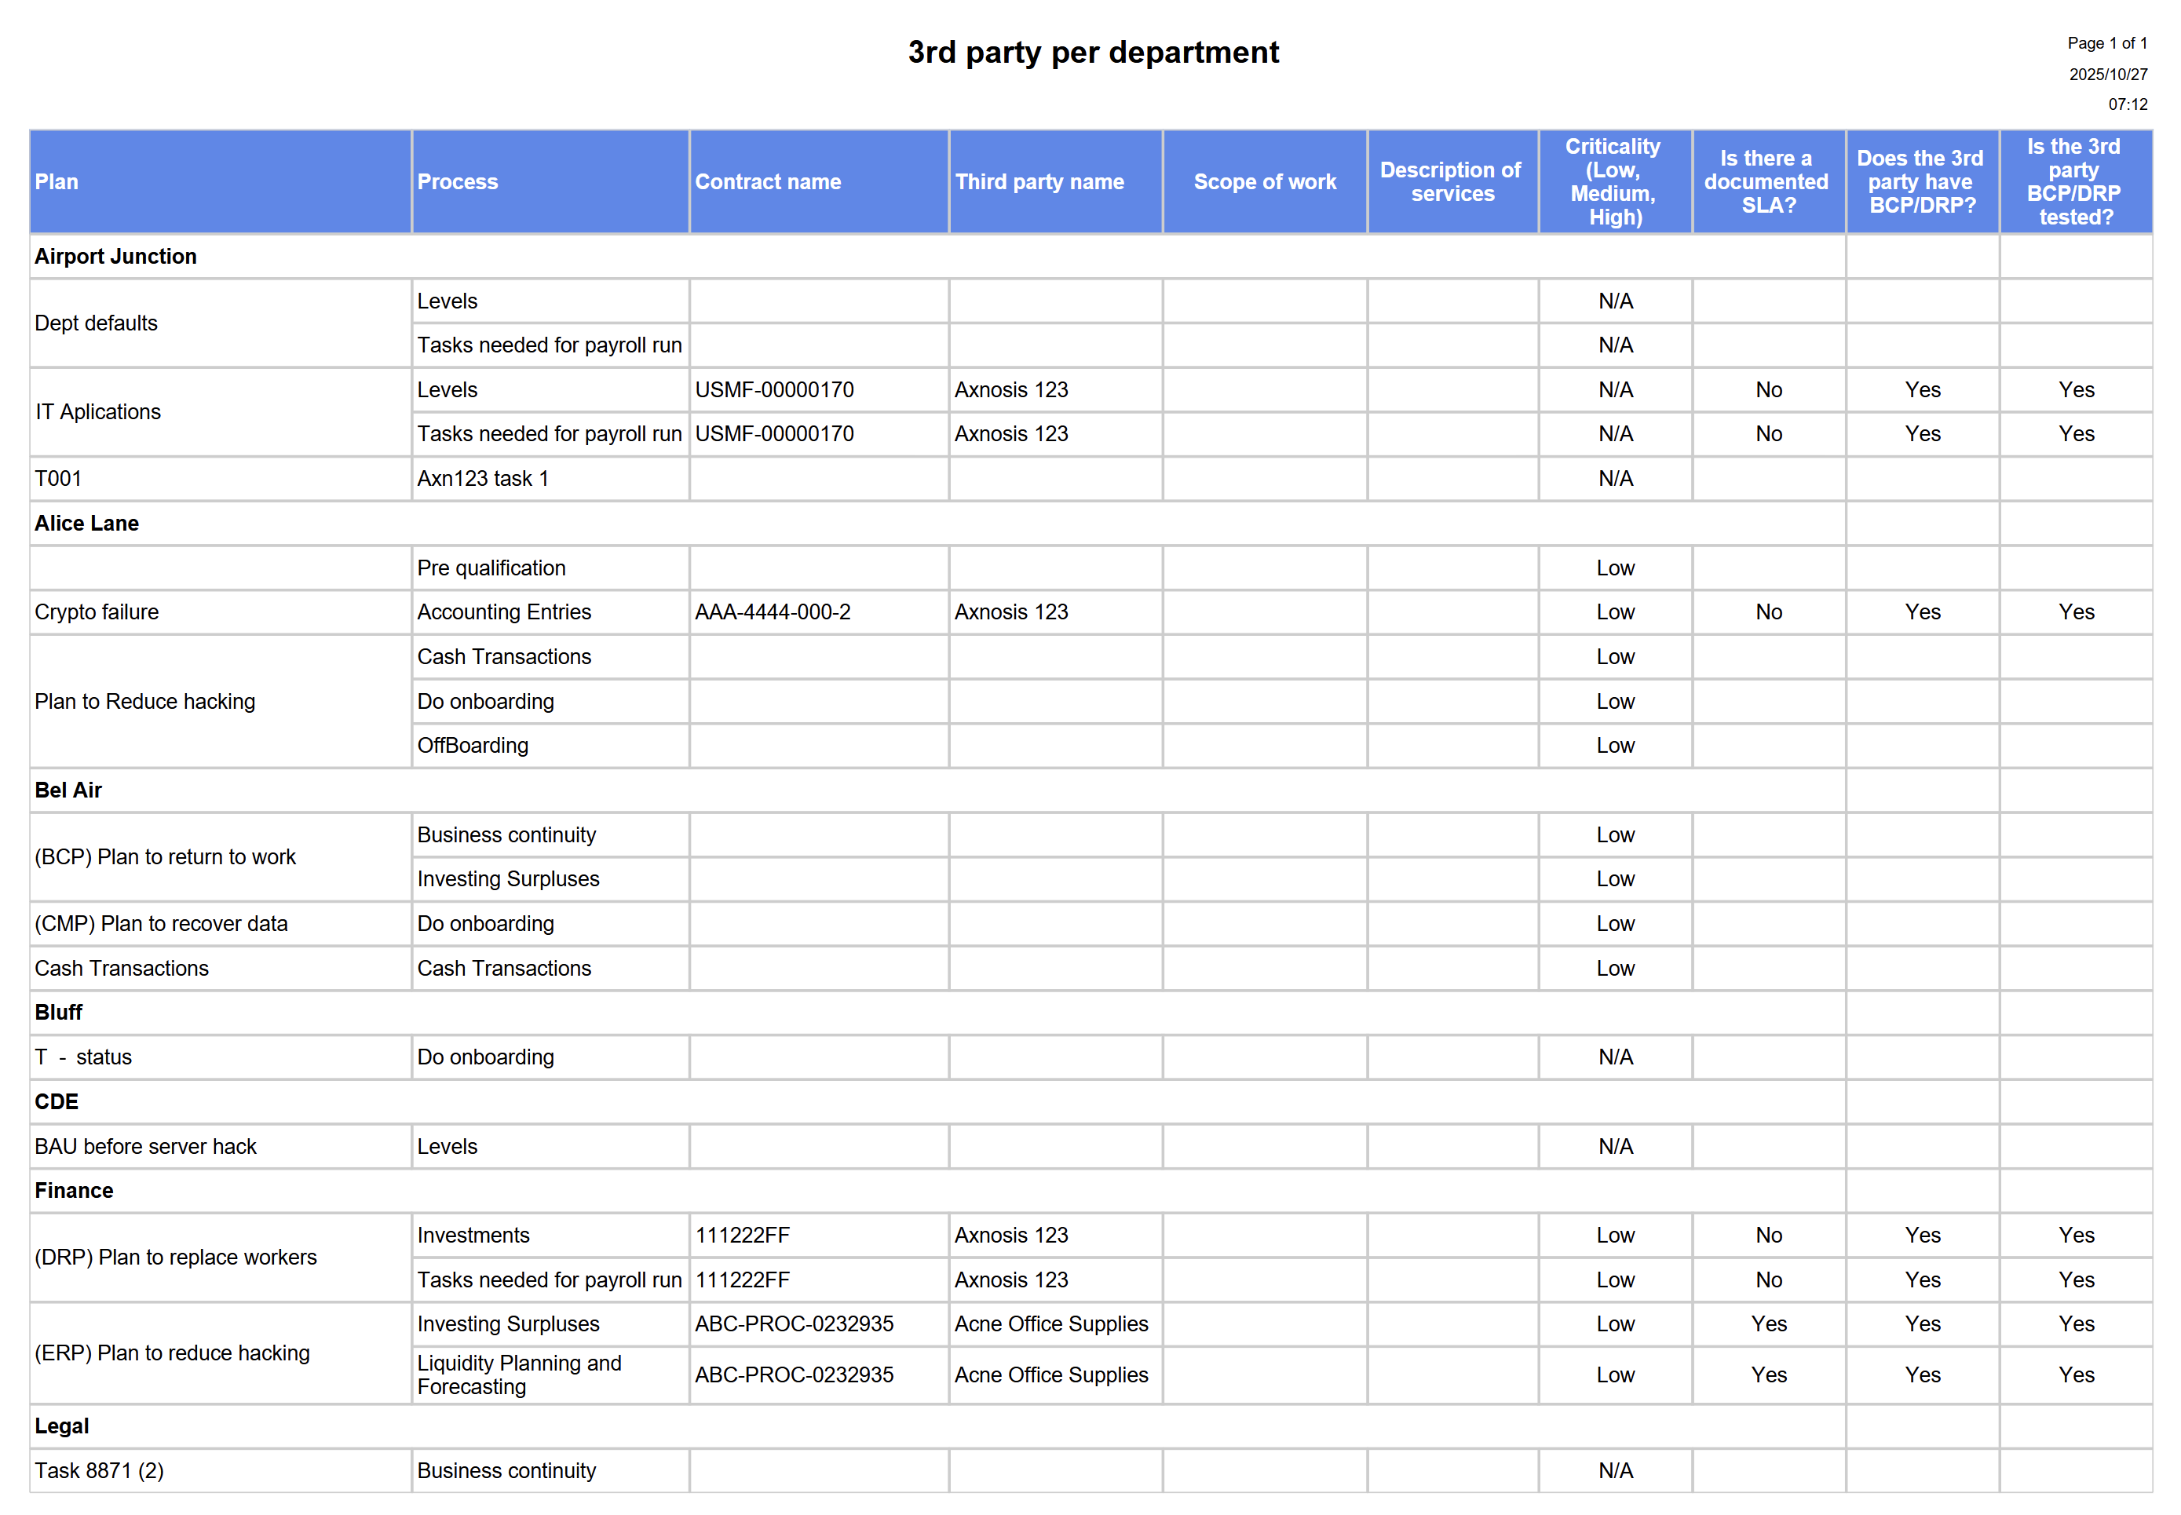The width and height of the screenshot is (2181, 1515).
Task: Click the Crypto failure plan cell
Action: click(x=96, y=612)
